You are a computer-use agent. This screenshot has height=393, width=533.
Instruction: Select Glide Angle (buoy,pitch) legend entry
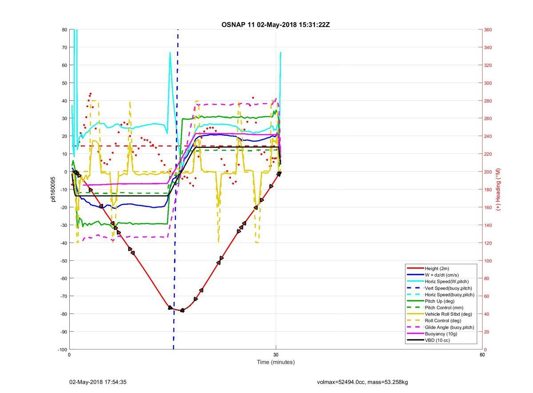tap(449, 327)
